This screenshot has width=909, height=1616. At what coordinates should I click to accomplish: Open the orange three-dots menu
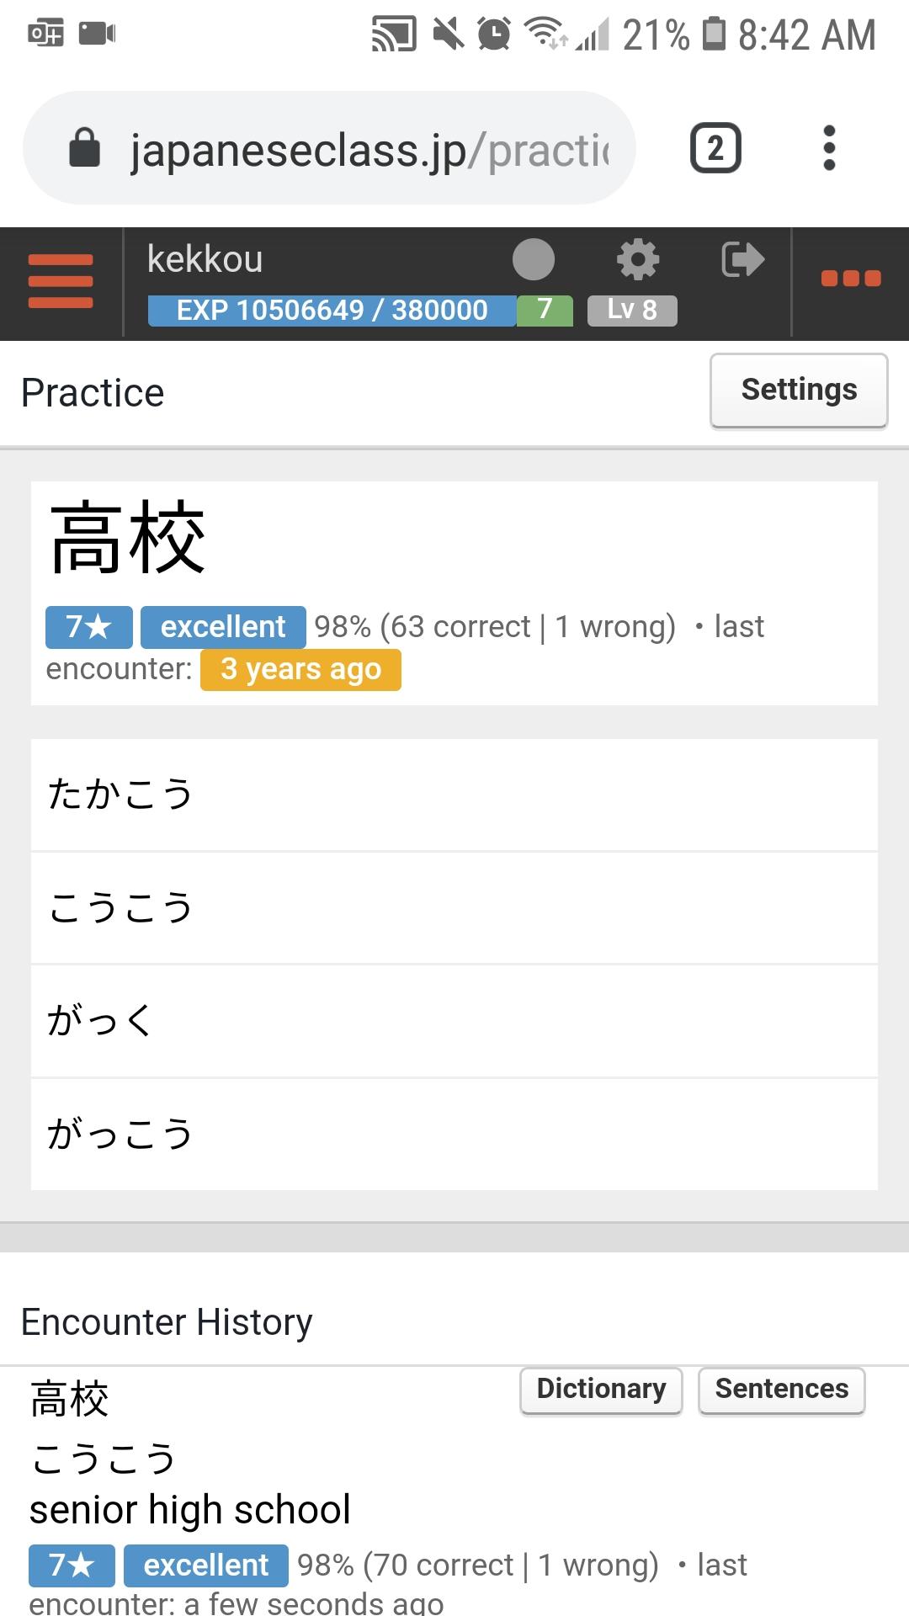(850, 279)
